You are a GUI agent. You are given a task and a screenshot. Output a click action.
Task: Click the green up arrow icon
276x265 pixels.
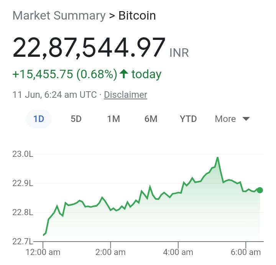[123, 74]
